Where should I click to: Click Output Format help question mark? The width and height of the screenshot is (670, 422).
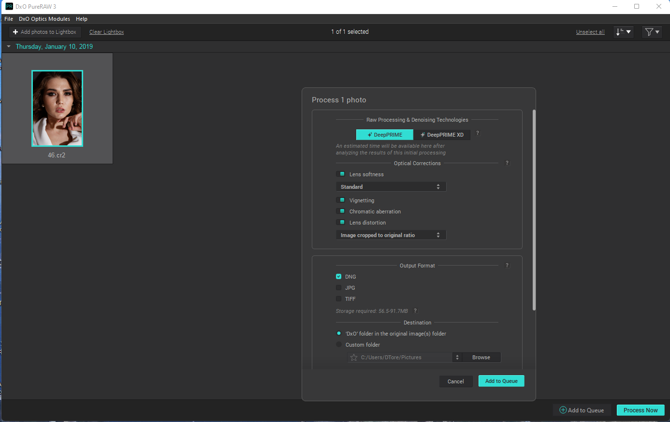click(x=507, y=266)
